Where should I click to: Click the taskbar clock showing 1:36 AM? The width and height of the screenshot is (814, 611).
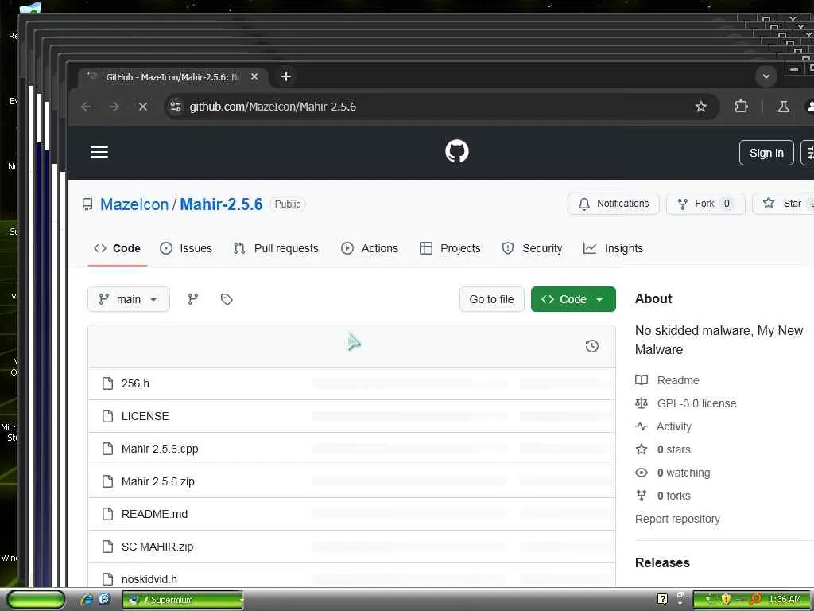point(785,600)
